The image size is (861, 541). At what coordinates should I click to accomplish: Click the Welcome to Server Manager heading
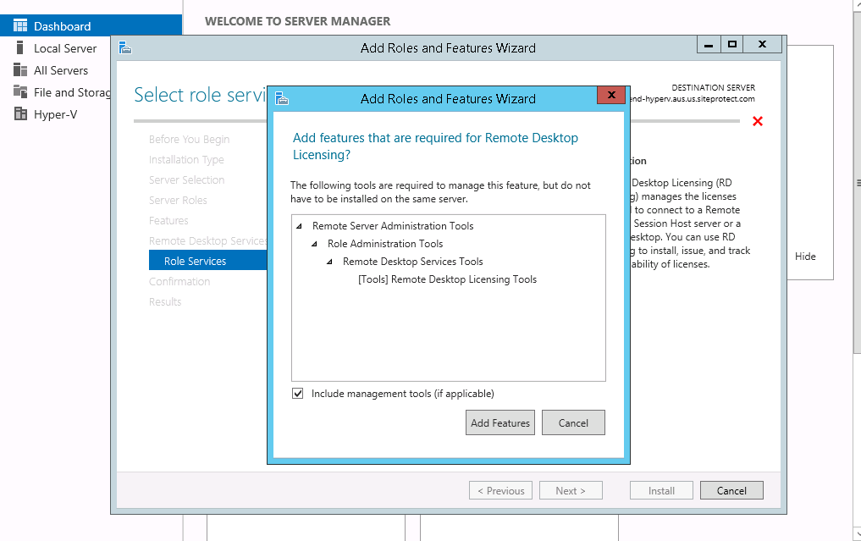(x=298, y=21)
